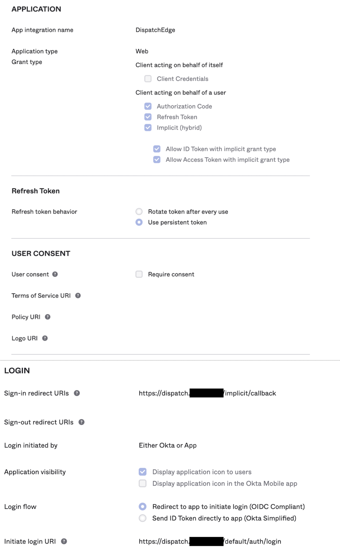Select Rotate token after every use
Viewport: 340px width, 549px height.
139,212
